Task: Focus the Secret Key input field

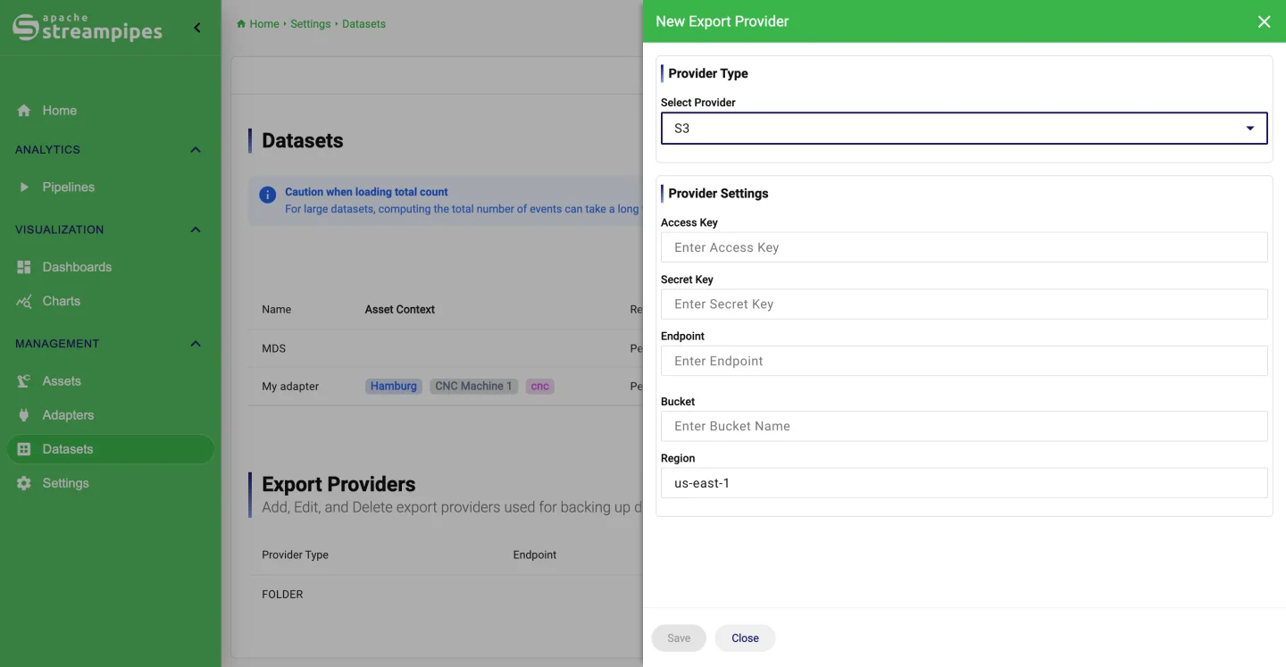Action: coord(964,304)
